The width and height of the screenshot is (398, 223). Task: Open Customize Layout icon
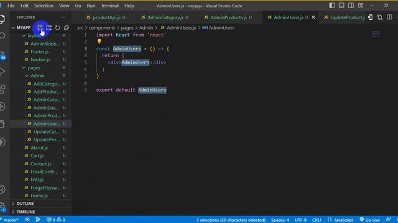point(361,6)
